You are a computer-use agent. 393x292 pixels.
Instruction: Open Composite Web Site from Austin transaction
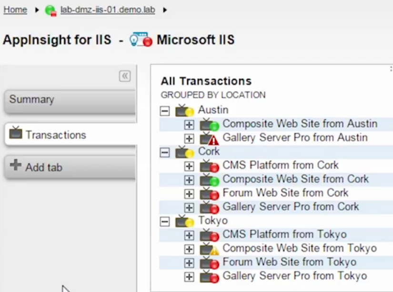point(300,124)
